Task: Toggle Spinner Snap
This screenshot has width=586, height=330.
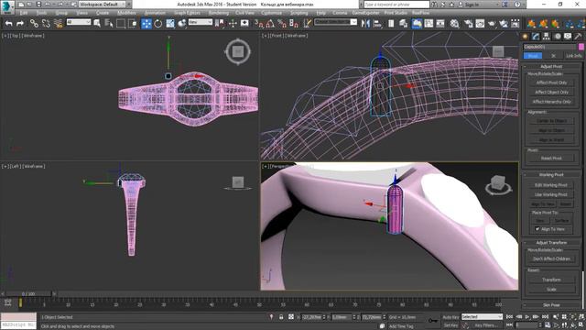Action: pyautogui.click(x=294, y=24)
